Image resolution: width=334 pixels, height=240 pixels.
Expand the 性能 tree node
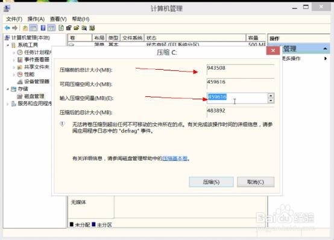point(14,75)
